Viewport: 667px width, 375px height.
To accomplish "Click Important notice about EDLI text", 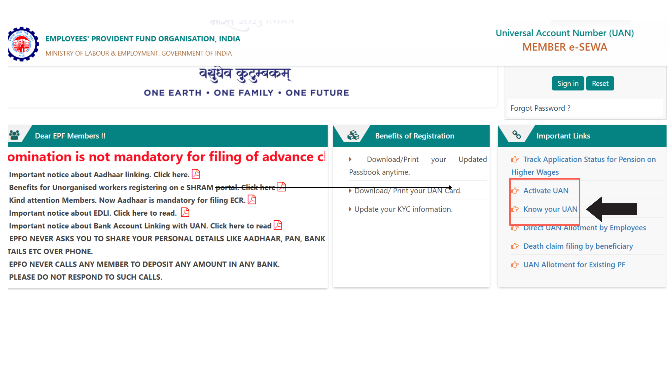I will click(x=93, y=213).
